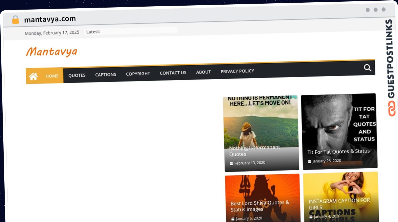Click the angry man face thumbnail
This screenshot has width=398, height=222.
click(339, 131)
